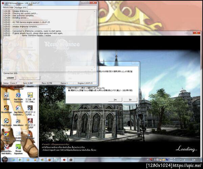Switch to the History Logs tab
Image resolution: width=203 pixels, height=169 pixels.
pos(8,7)
